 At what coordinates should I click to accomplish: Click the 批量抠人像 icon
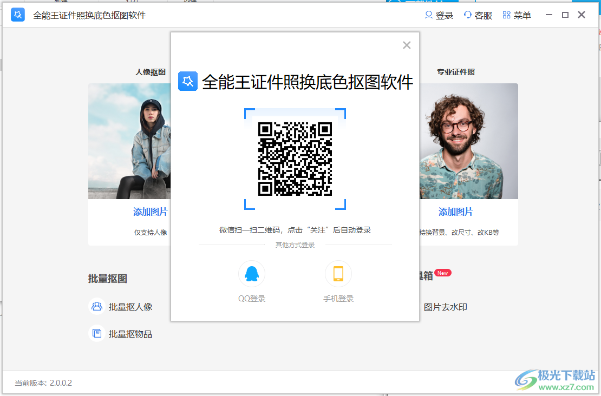tap(97, 306)
